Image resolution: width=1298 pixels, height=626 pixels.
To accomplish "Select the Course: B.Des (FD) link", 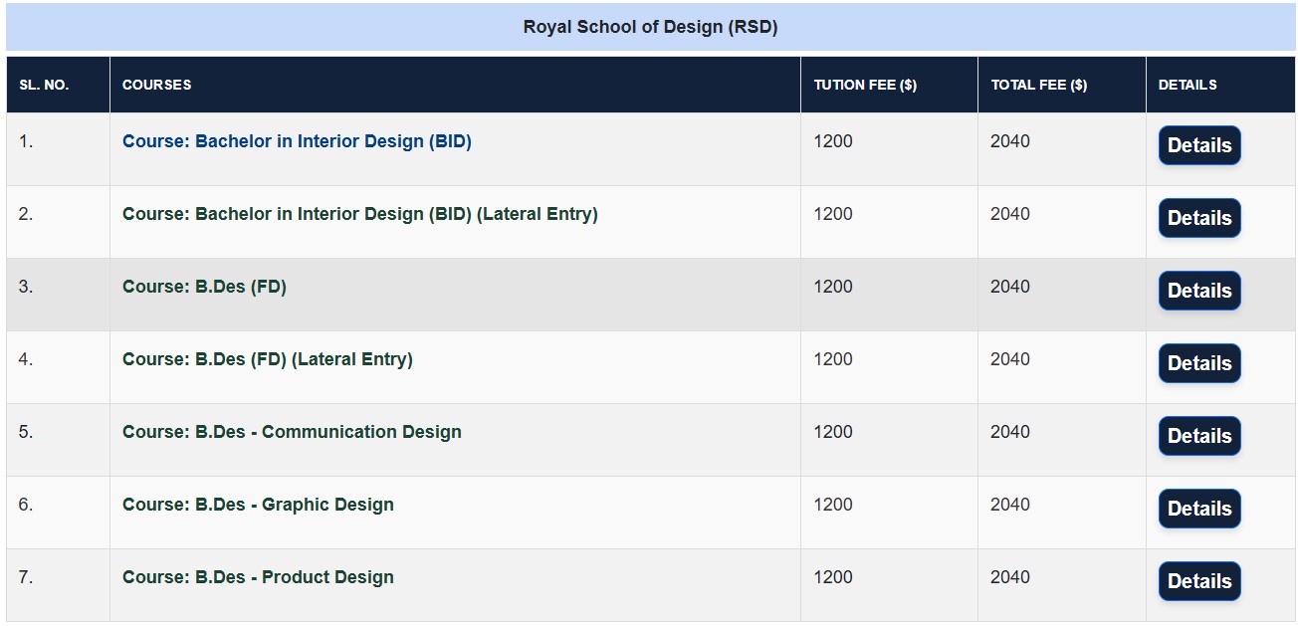I will tap(204, 287).
